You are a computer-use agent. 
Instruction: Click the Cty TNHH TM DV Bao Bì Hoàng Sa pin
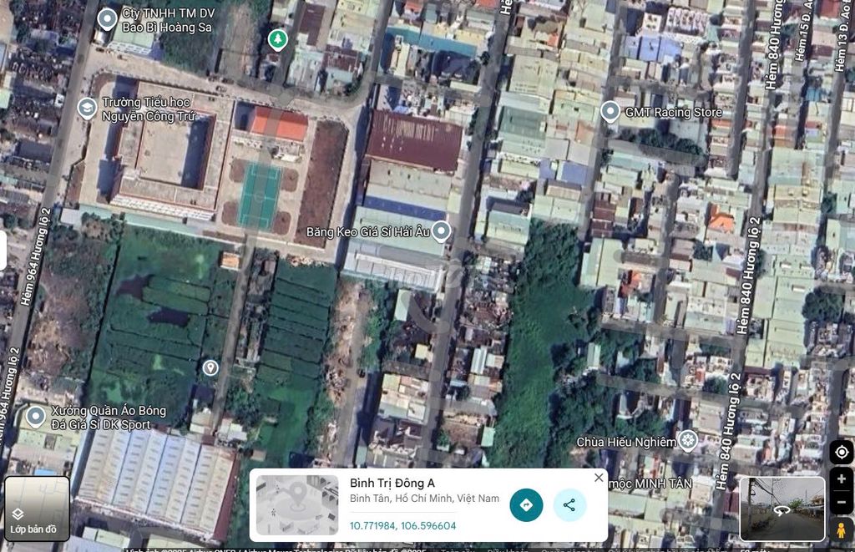click(x=107, y=18)
